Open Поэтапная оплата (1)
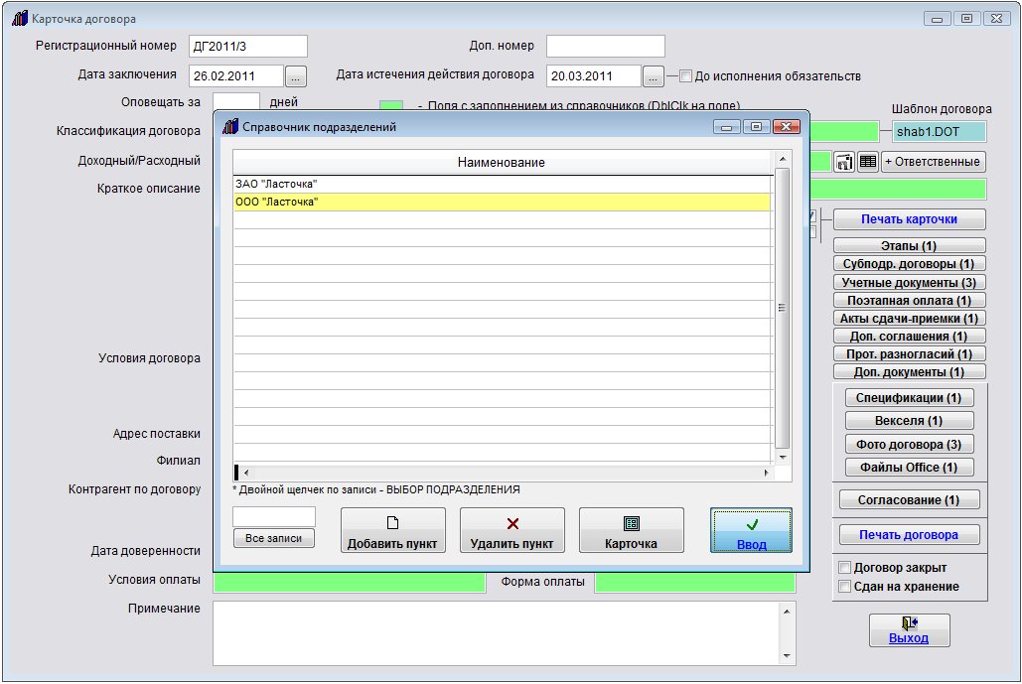This screenshot has height=684, width=1022. click(x=909, y=301)
